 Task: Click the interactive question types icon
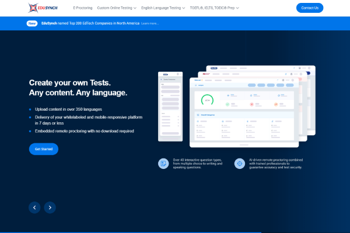tap(163, 164)
